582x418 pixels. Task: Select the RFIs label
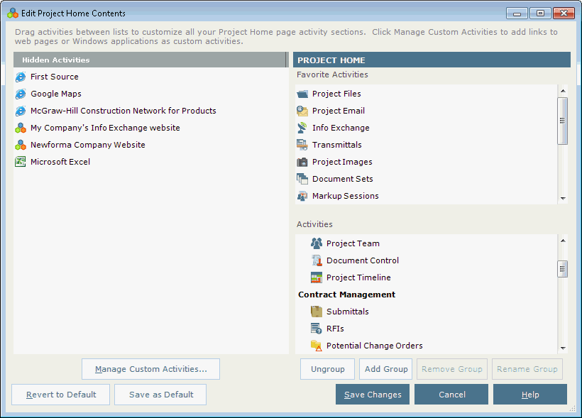pyautogui.click(x=335, y=329)
